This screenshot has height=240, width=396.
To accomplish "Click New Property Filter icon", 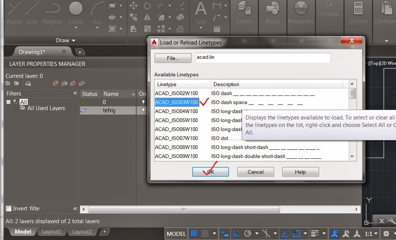I will [x=8, y=83].
